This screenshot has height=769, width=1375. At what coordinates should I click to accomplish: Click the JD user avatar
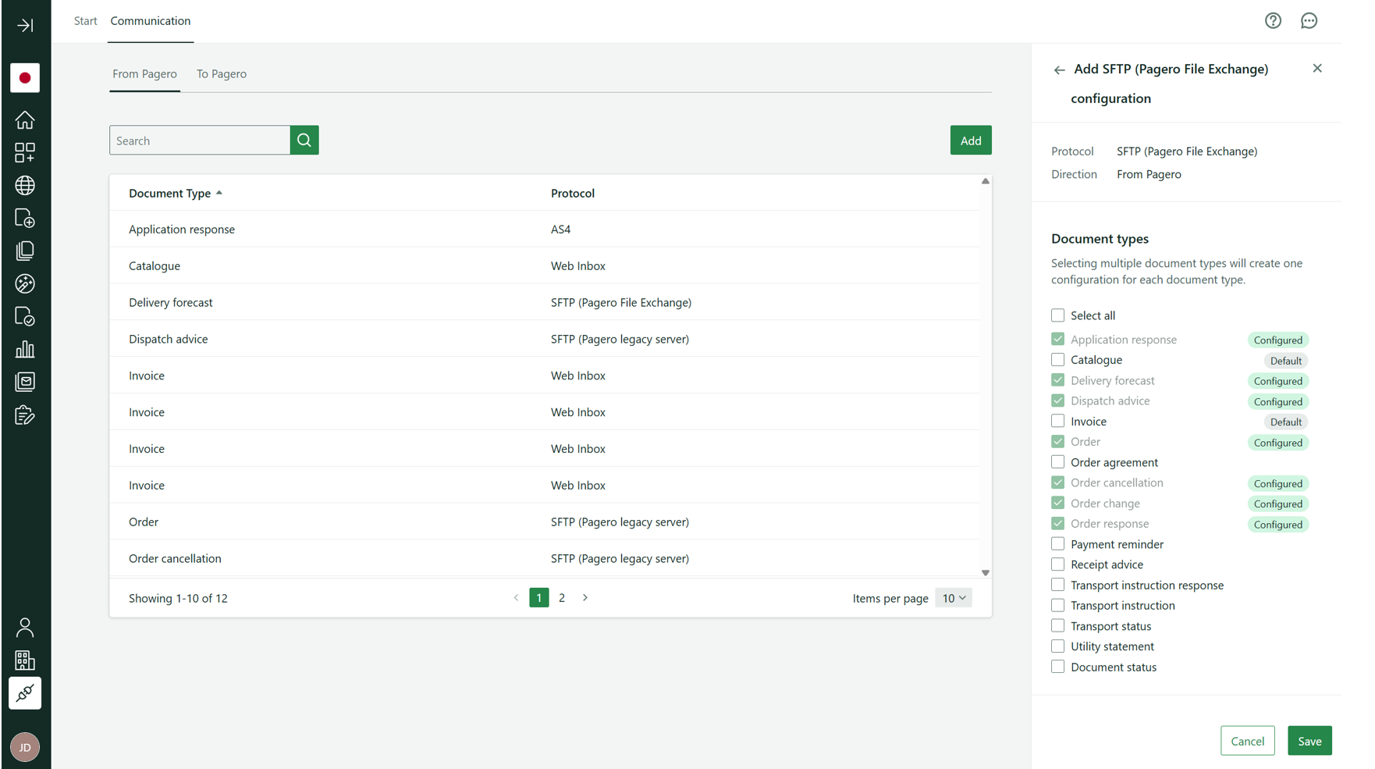[x=25, y=747]
